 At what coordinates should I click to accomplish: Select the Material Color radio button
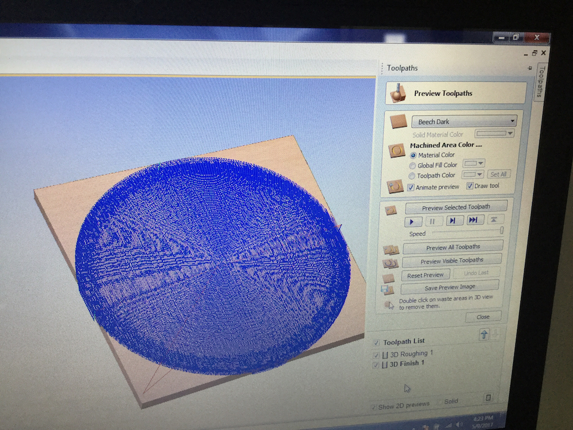(x=414, y=156)
